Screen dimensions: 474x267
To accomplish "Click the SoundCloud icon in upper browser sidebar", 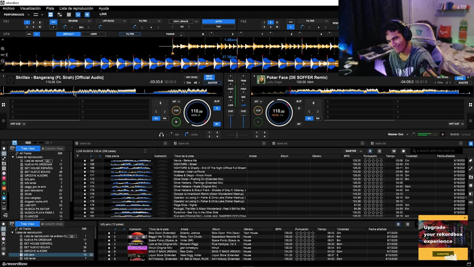I will click(4, 188).
